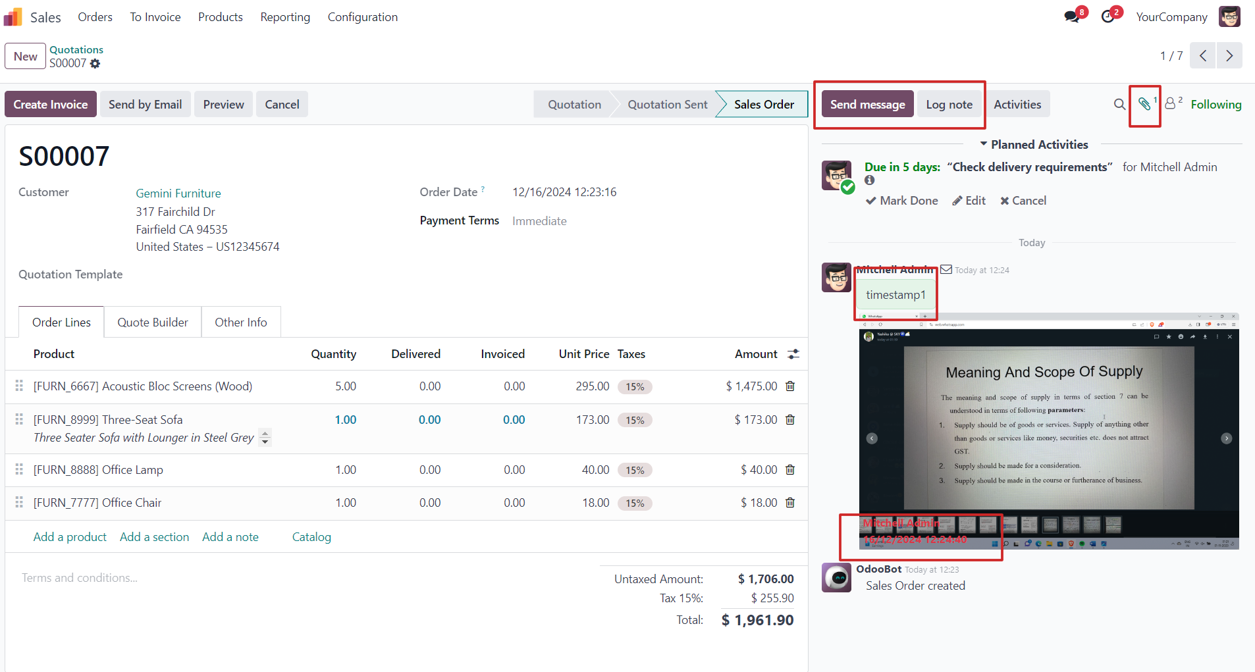Open the Catalog link
The width and height of the screenshot is (1255, 672).
[311, 537]
